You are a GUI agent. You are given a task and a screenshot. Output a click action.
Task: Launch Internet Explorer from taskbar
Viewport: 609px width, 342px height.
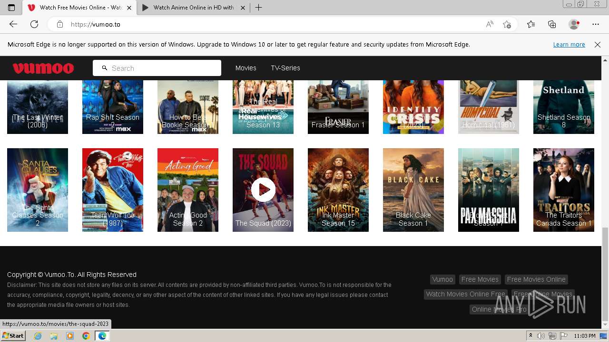pyautogui.click(x=38, y=336)
